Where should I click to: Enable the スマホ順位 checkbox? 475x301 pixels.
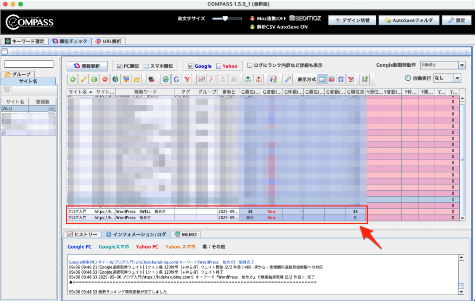[147, 66]
